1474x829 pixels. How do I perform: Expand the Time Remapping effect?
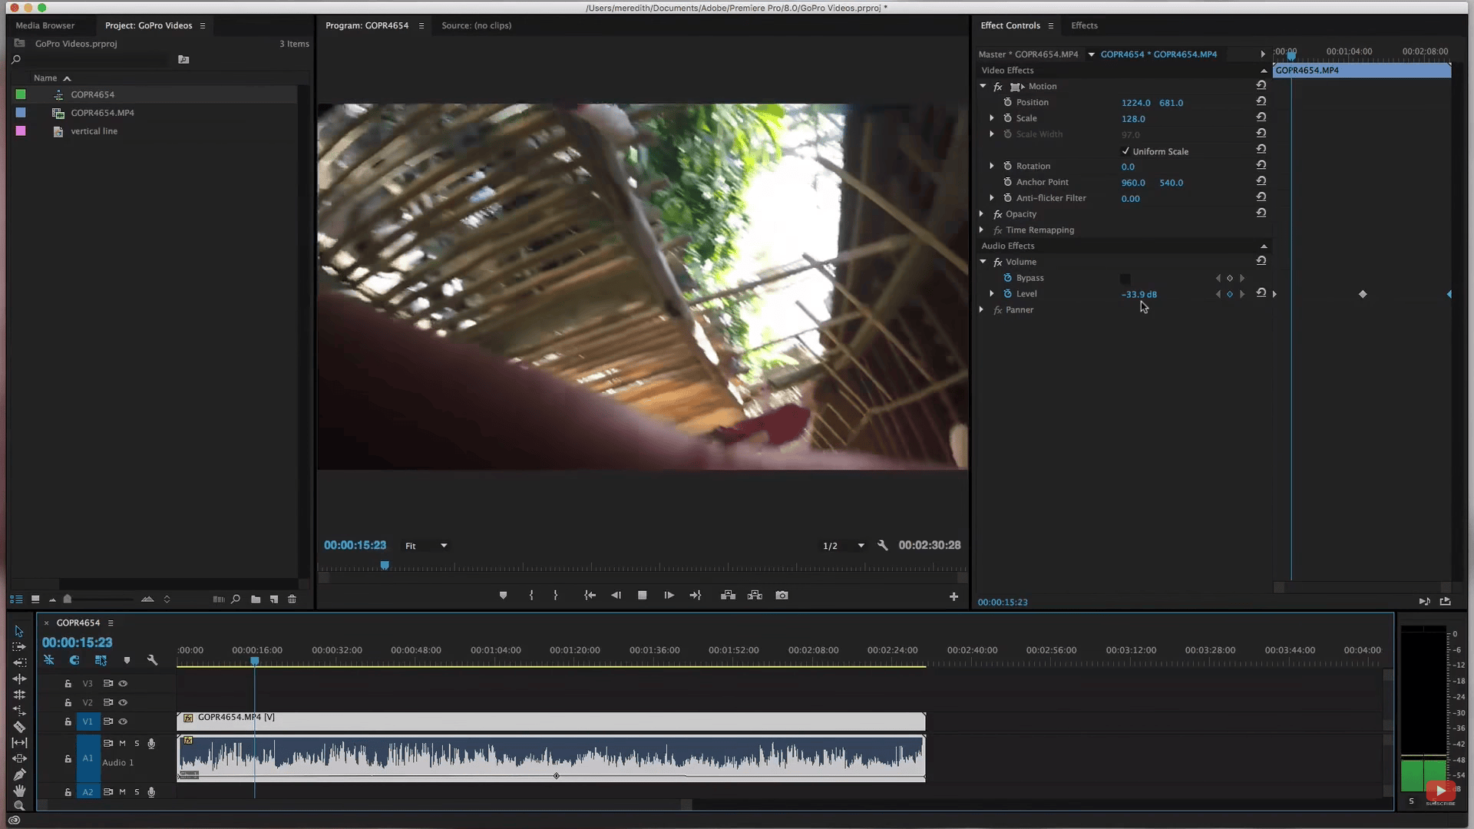981,230
